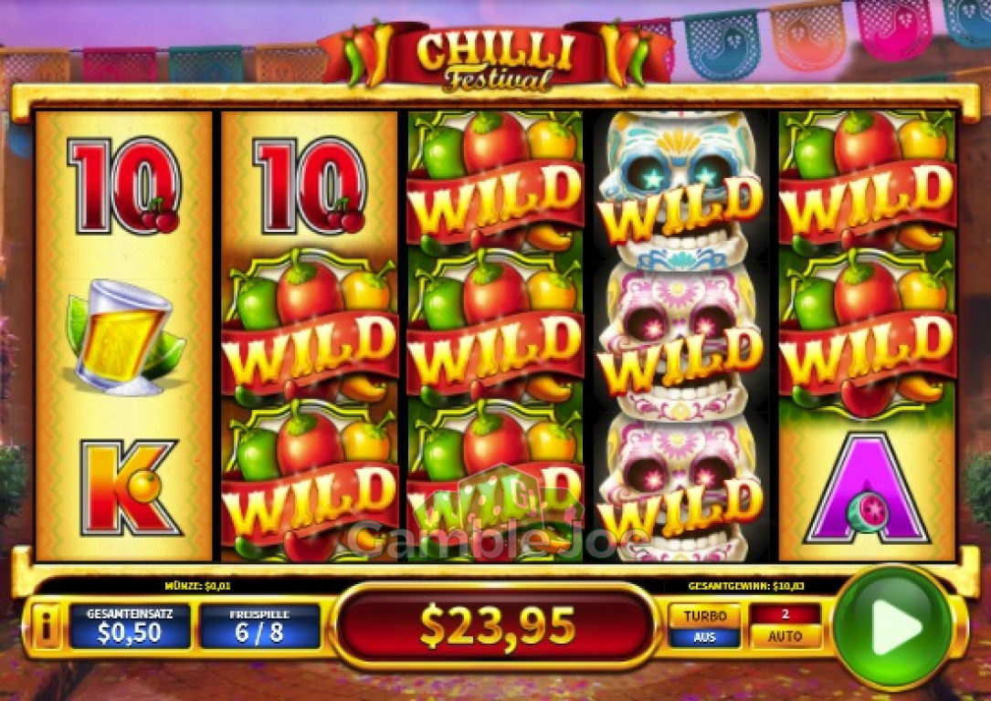
Task: Click the blue-eyed skull wild symbol
Action: point(680,187)
